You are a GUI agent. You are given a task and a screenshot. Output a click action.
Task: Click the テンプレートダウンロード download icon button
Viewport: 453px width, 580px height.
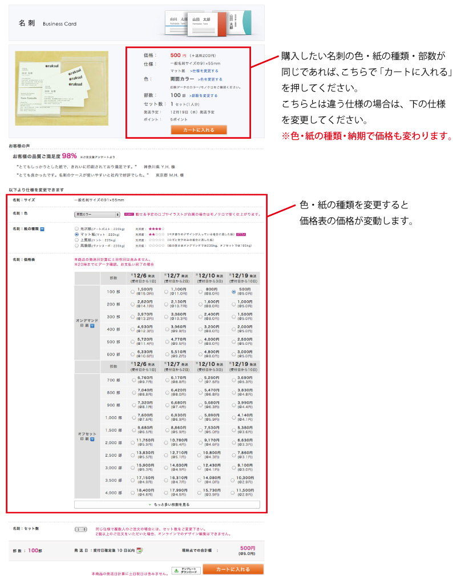(x=185, y=570)
